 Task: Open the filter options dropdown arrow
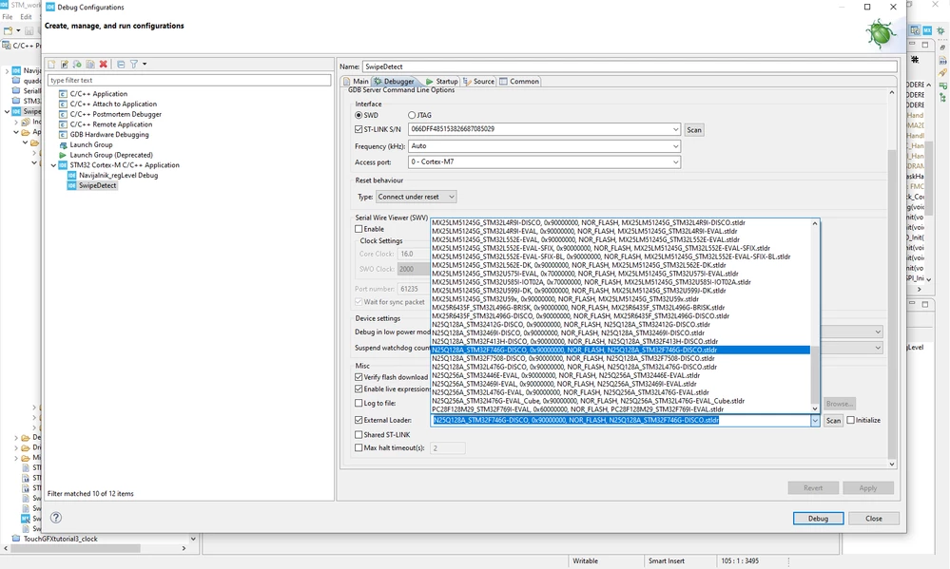[145, 65]
